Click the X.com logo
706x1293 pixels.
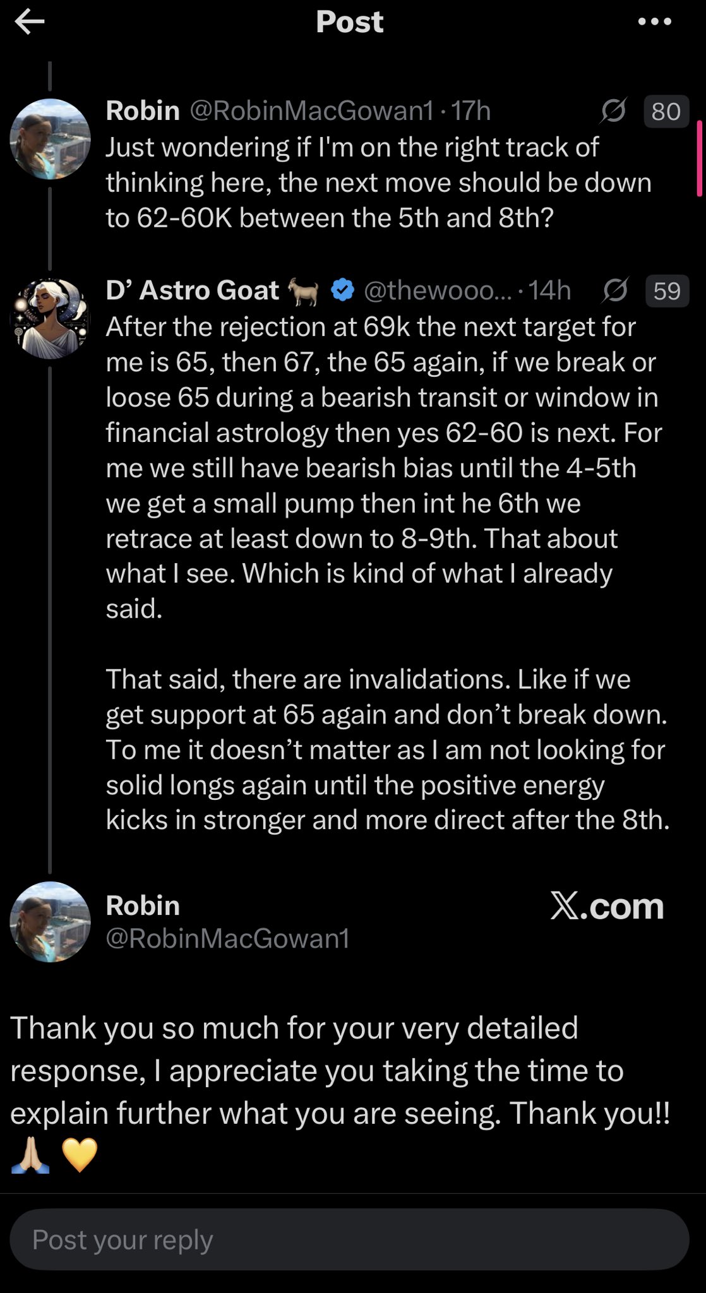coord(607,907)
